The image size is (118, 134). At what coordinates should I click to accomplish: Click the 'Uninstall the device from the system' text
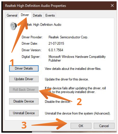pos(78,113)
